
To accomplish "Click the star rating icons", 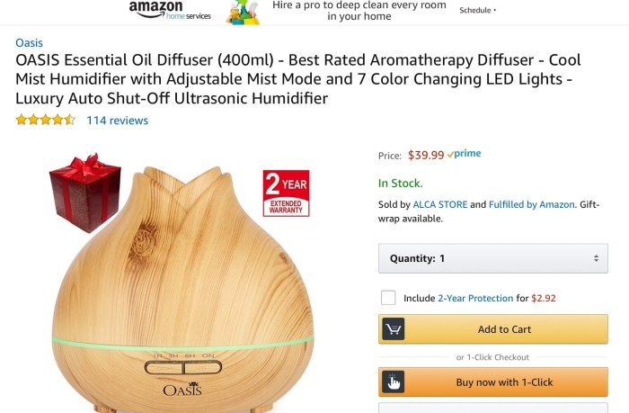I will coord(45,120).
